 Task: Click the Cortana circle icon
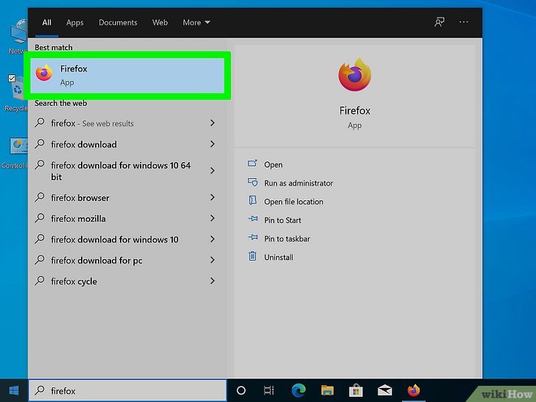coord(241,390)
